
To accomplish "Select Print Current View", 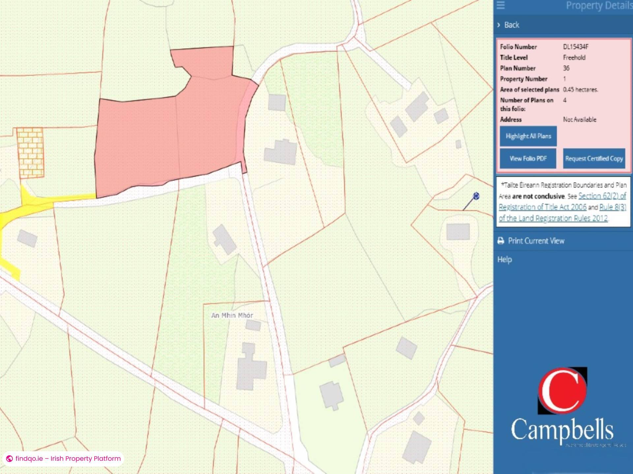I will [x=536, y=241].
